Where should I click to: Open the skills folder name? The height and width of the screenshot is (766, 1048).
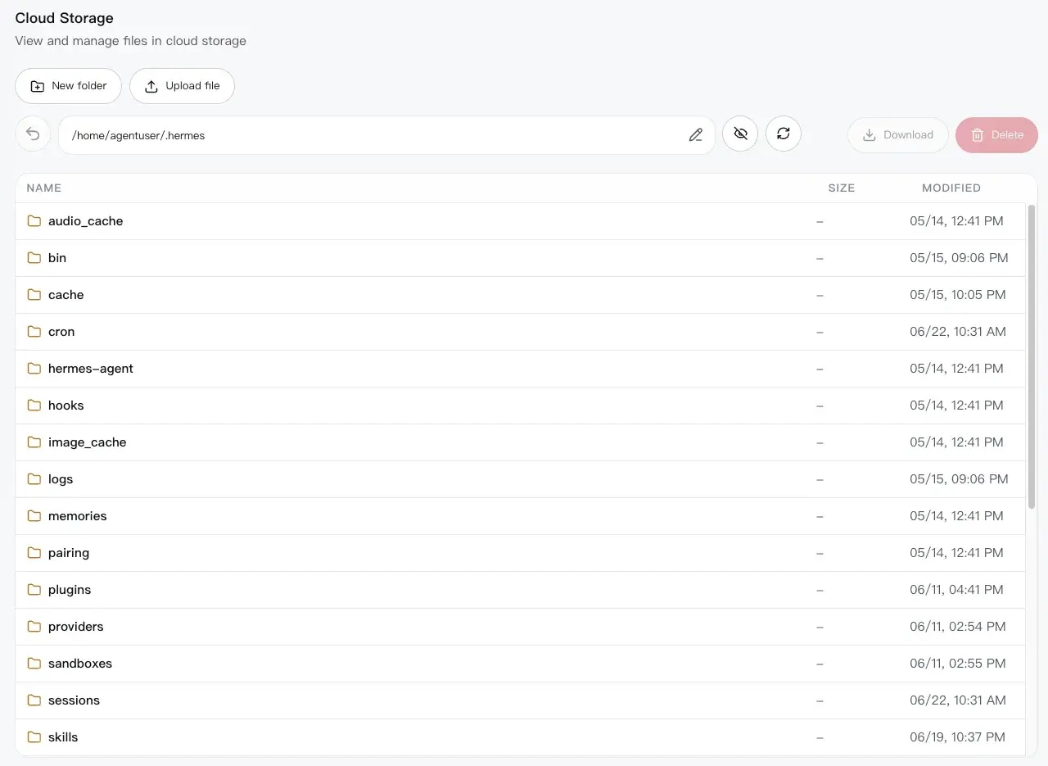(63, 737)
